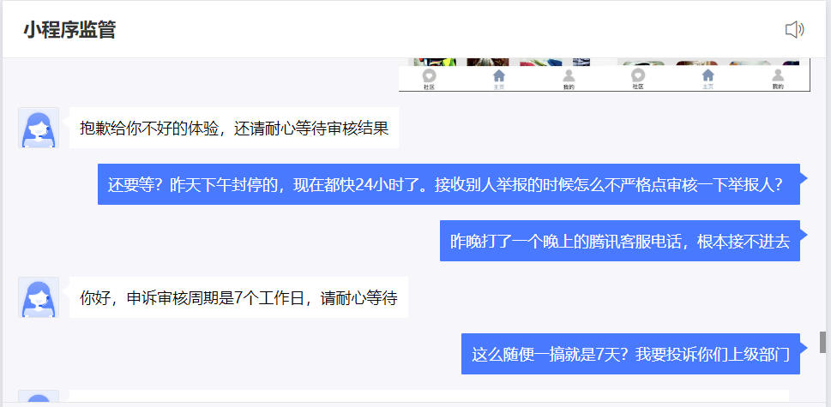
Task: Click the partially visible reply bubble at the bottom
Action: pos(429,396)
